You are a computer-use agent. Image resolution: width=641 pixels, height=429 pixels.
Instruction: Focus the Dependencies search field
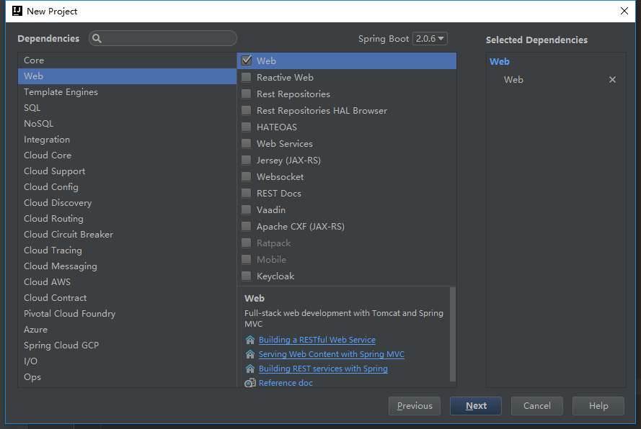163,38
